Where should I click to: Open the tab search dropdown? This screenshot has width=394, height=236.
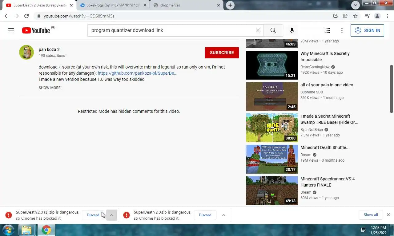pos(356,5)
